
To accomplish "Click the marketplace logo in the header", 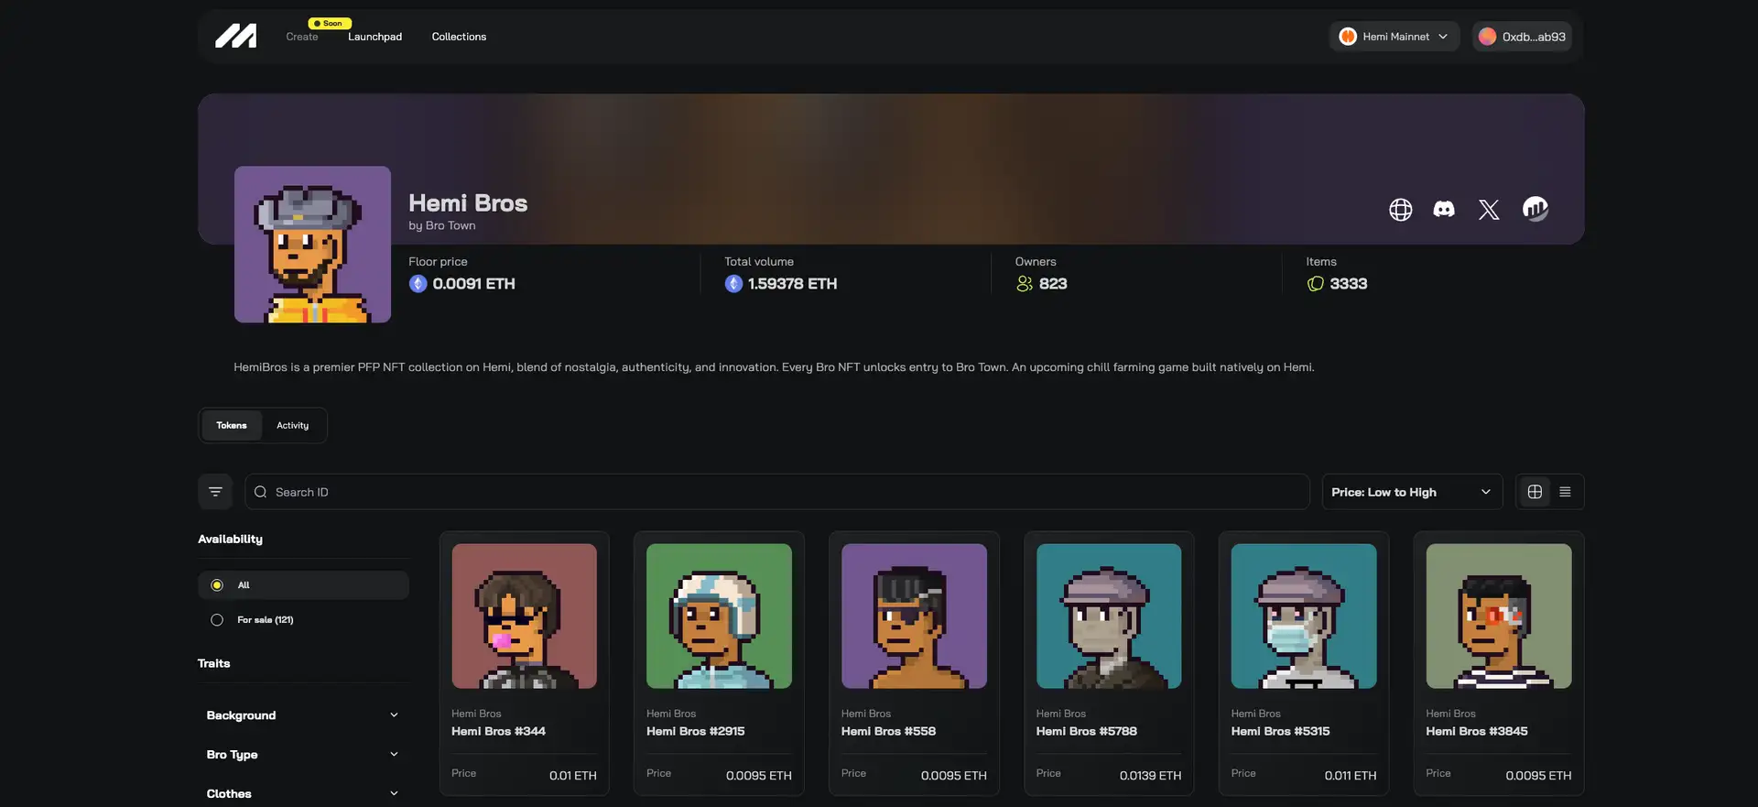I will pyautogui.click(x=235, y=37).
